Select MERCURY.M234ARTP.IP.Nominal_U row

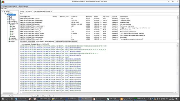click(98, 32)
